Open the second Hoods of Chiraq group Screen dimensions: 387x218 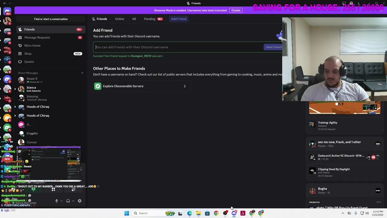[x=50, y=115]
